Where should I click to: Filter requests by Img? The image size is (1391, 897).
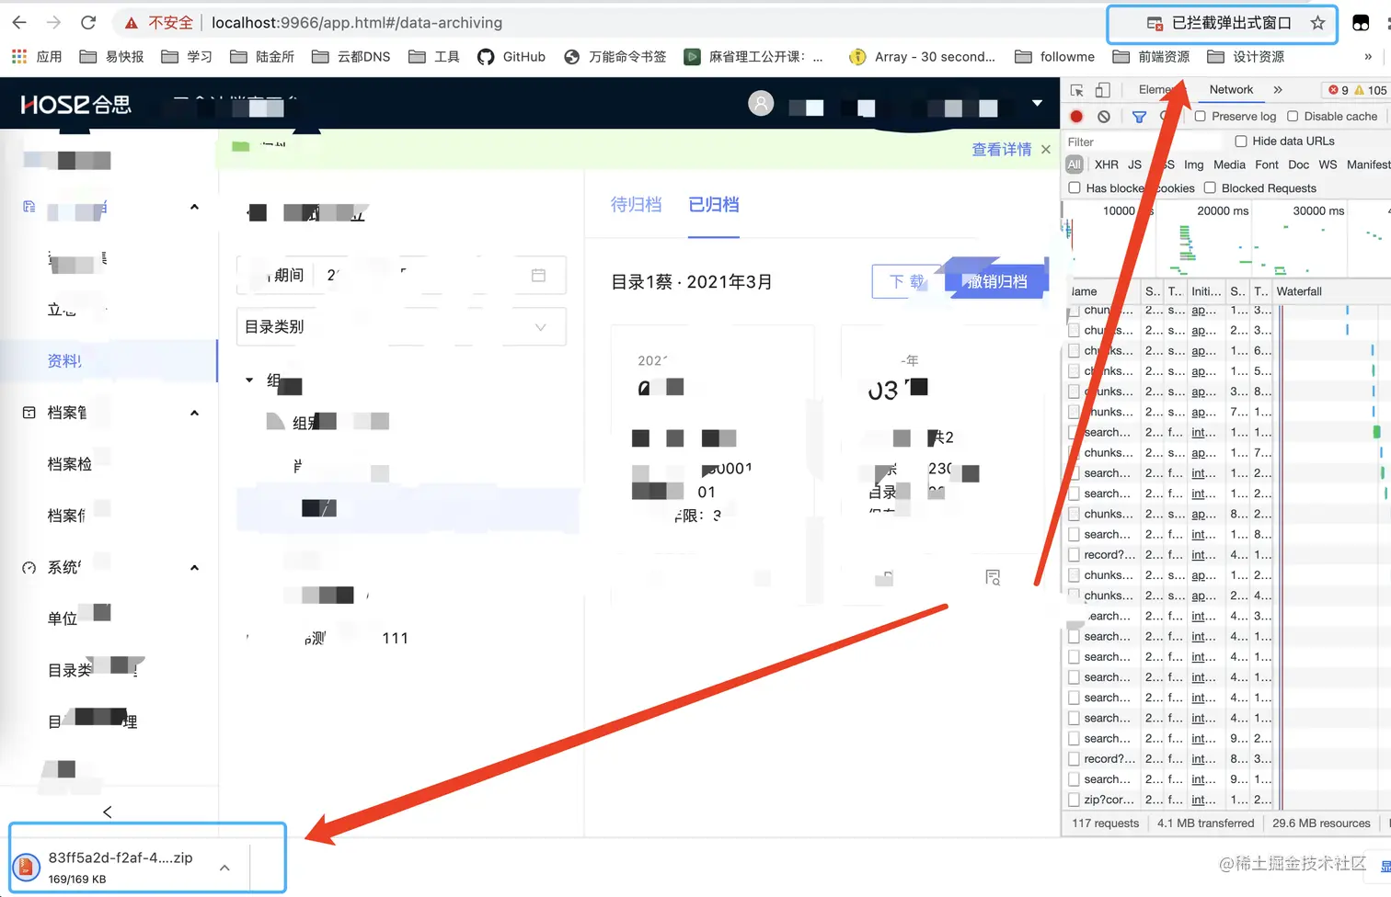pyautogui.click(x=1193, y=165)
